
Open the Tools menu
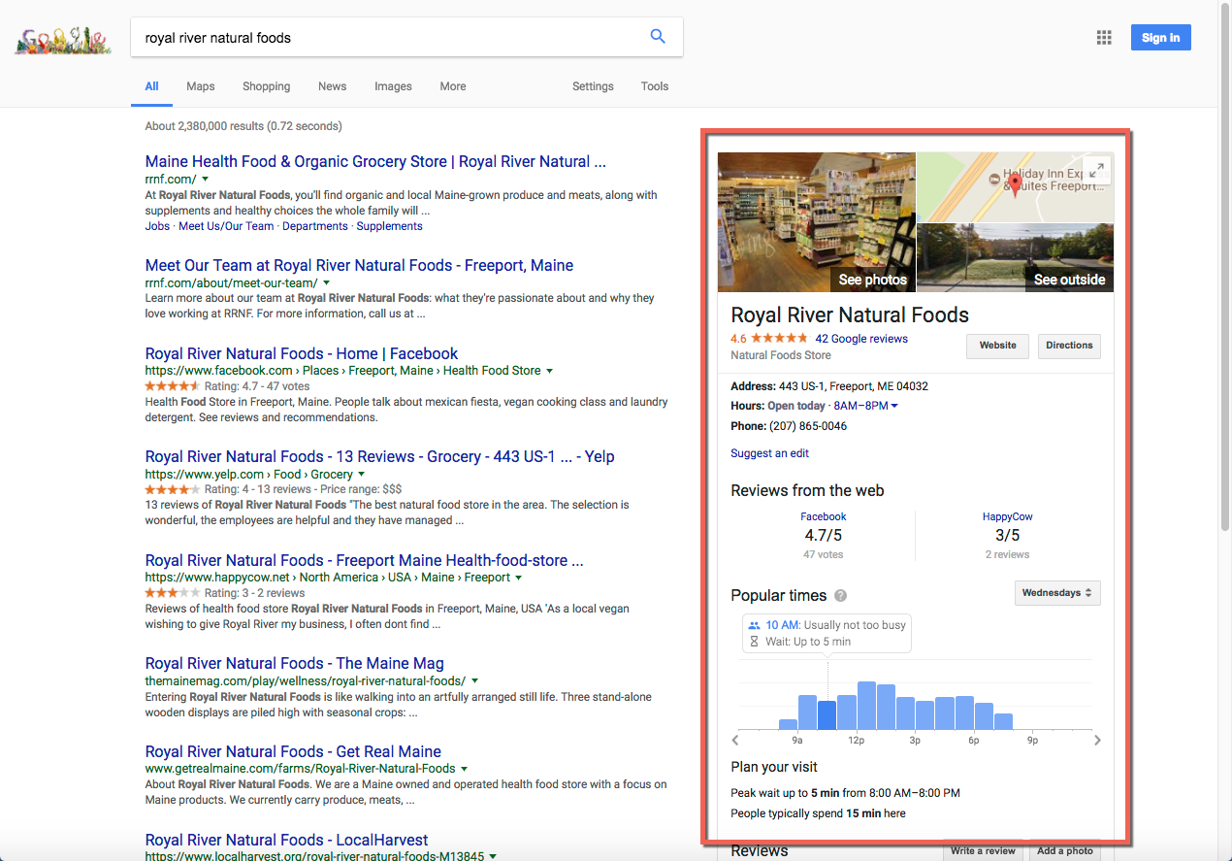(655, 86)
